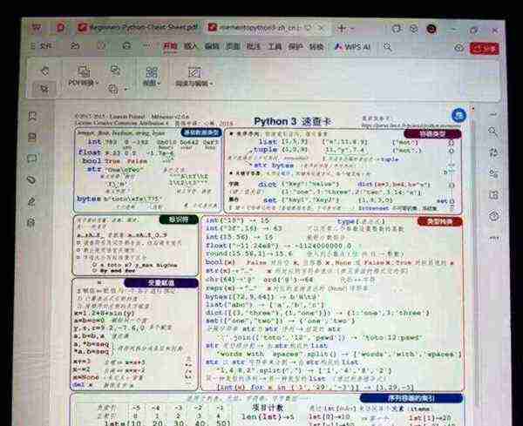The image size is (523, 426).
Task: Open the 阅读与编辑 mode dropdown
Action: (194, 77)
